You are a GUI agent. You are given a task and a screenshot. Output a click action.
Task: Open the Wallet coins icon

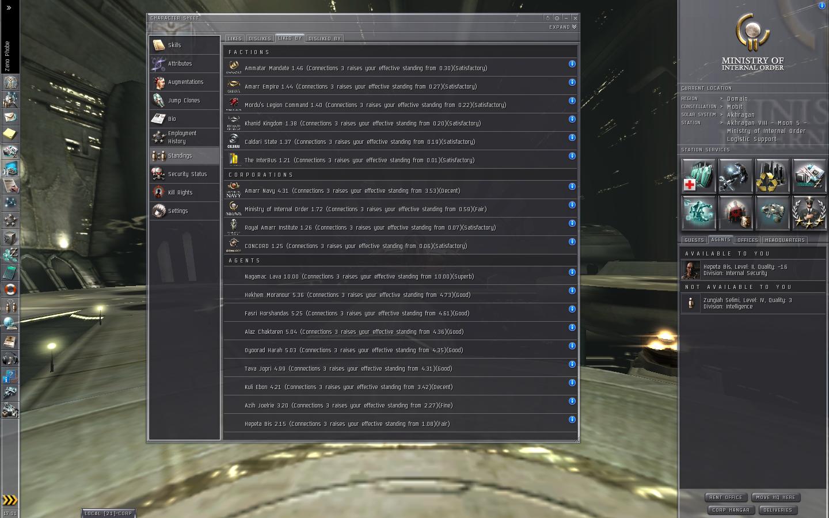point(10,255)
